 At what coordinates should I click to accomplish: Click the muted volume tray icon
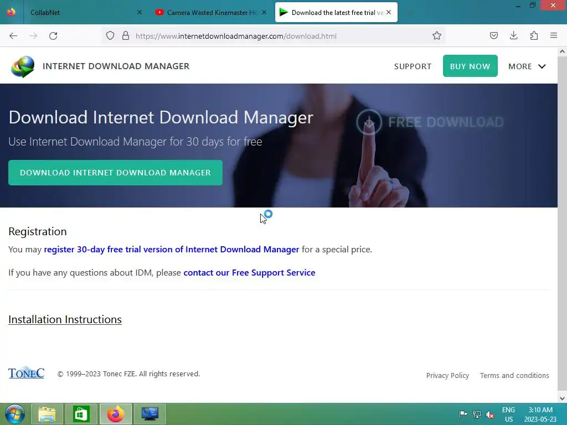point(490,414)
